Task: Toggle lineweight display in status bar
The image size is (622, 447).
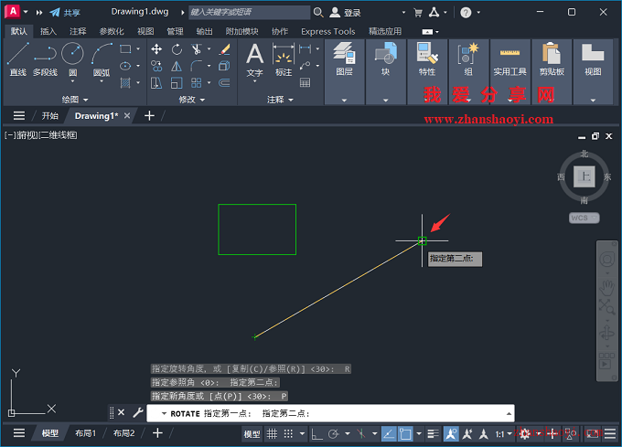Action: (x=434, y=434)
